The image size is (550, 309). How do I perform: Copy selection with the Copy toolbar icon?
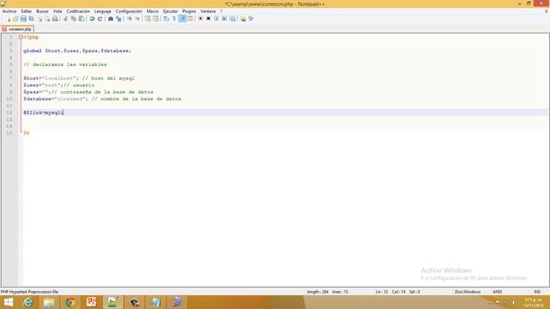[x=73, y=19]
